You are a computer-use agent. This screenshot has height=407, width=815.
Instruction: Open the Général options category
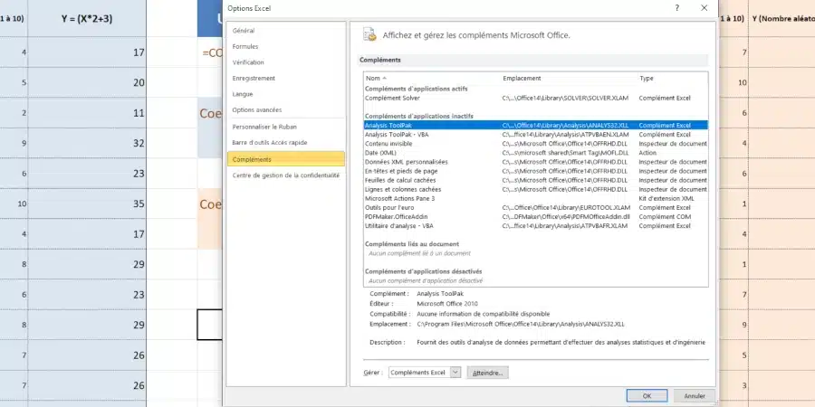tap(286, 31)
